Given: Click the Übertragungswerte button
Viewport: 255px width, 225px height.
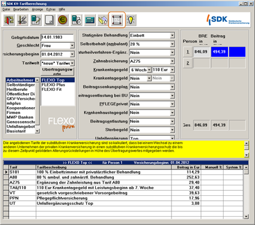Looking at the screenshot, I should click(x=57, y=71).
